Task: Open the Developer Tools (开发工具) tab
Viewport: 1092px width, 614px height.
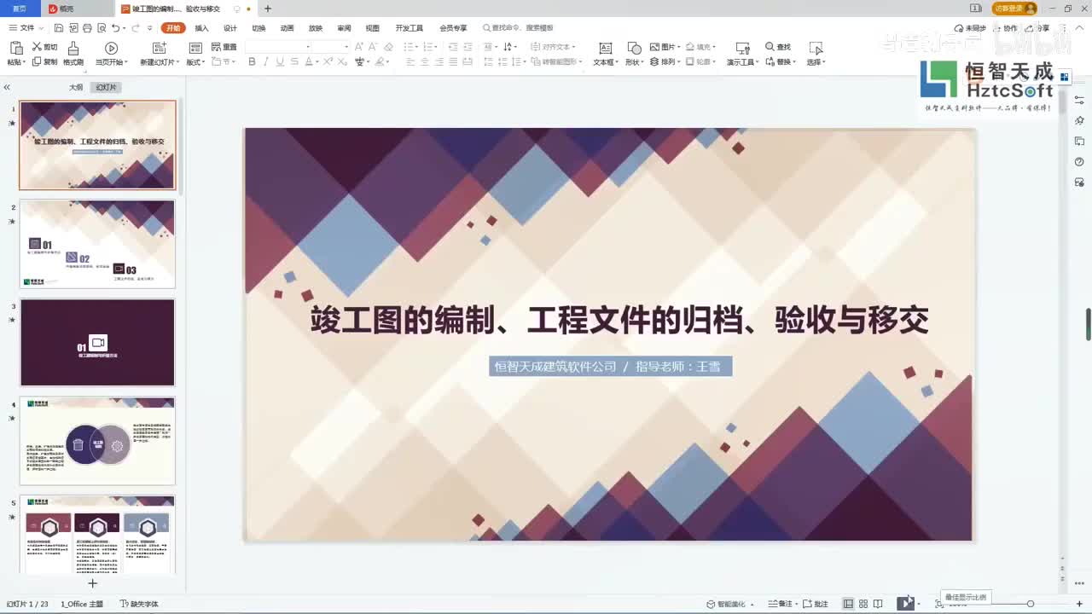Action: pos(409,28)
